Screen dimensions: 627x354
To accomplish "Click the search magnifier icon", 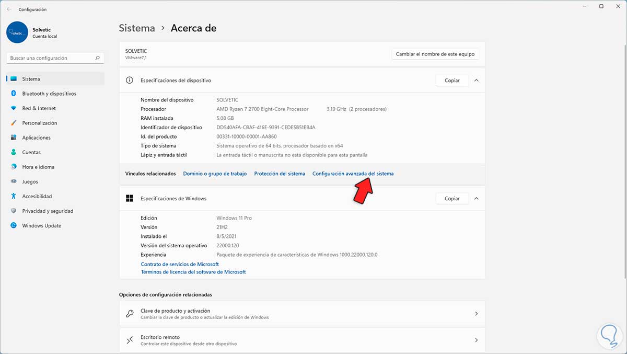I will point(98,58).
